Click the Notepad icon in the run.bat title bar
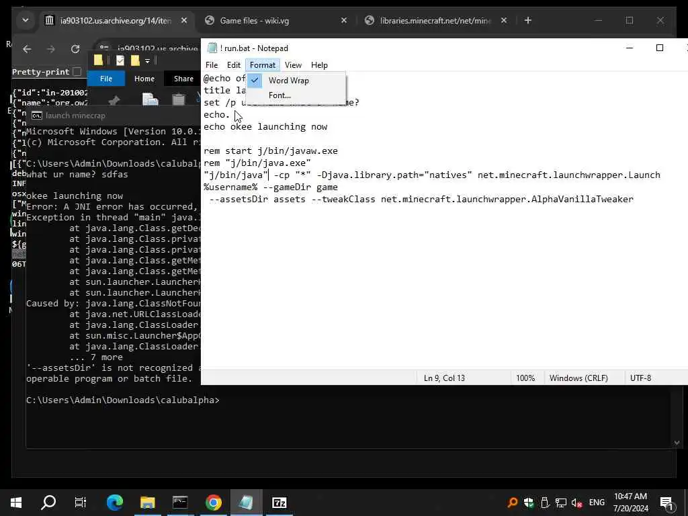 [x=212, y=48]
